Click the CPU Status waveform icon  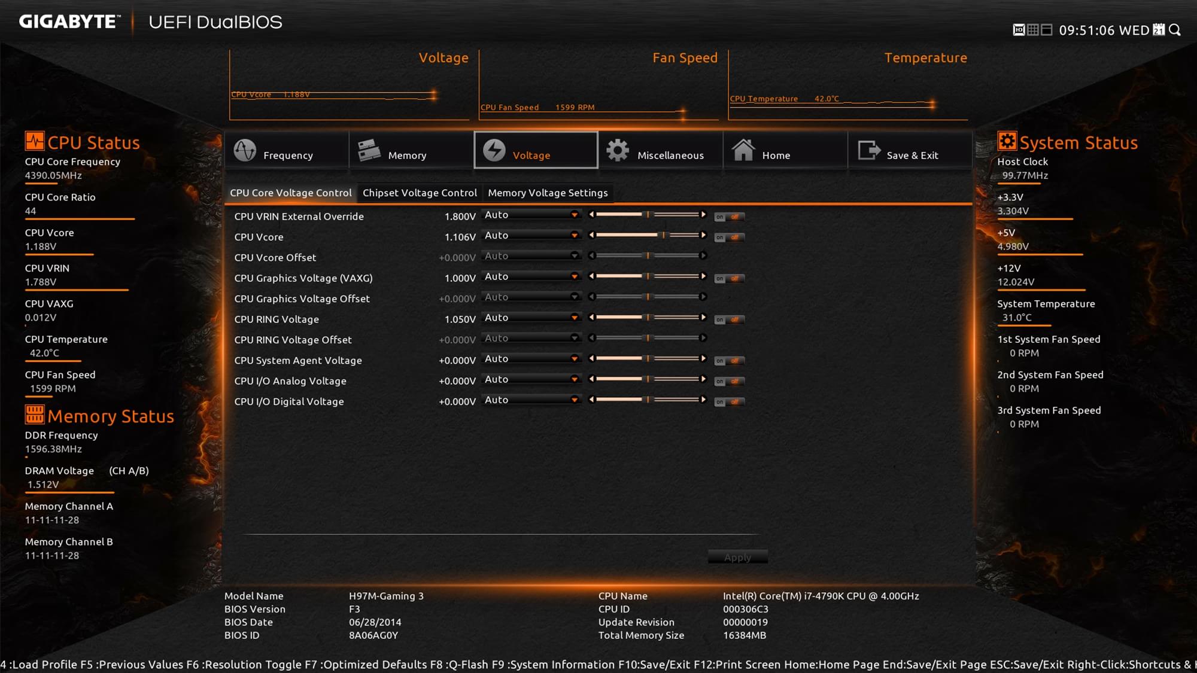34,141
